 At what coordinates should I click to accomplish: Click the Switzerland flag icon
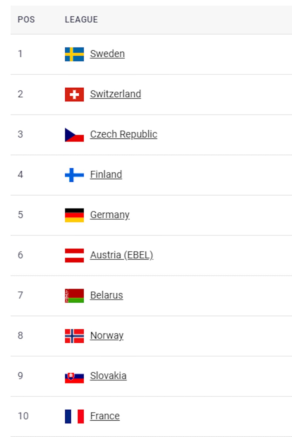pos(74,94)
